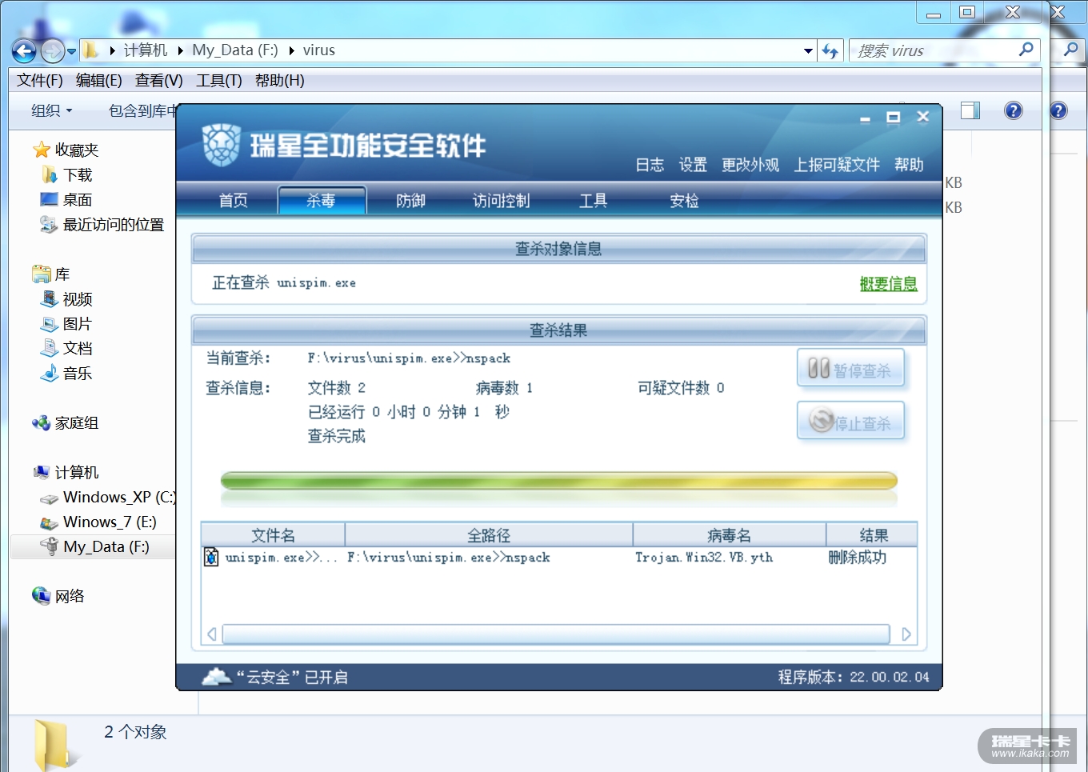
Task: Click the Rising lion shield logo
Action: (x=221, y=145)
